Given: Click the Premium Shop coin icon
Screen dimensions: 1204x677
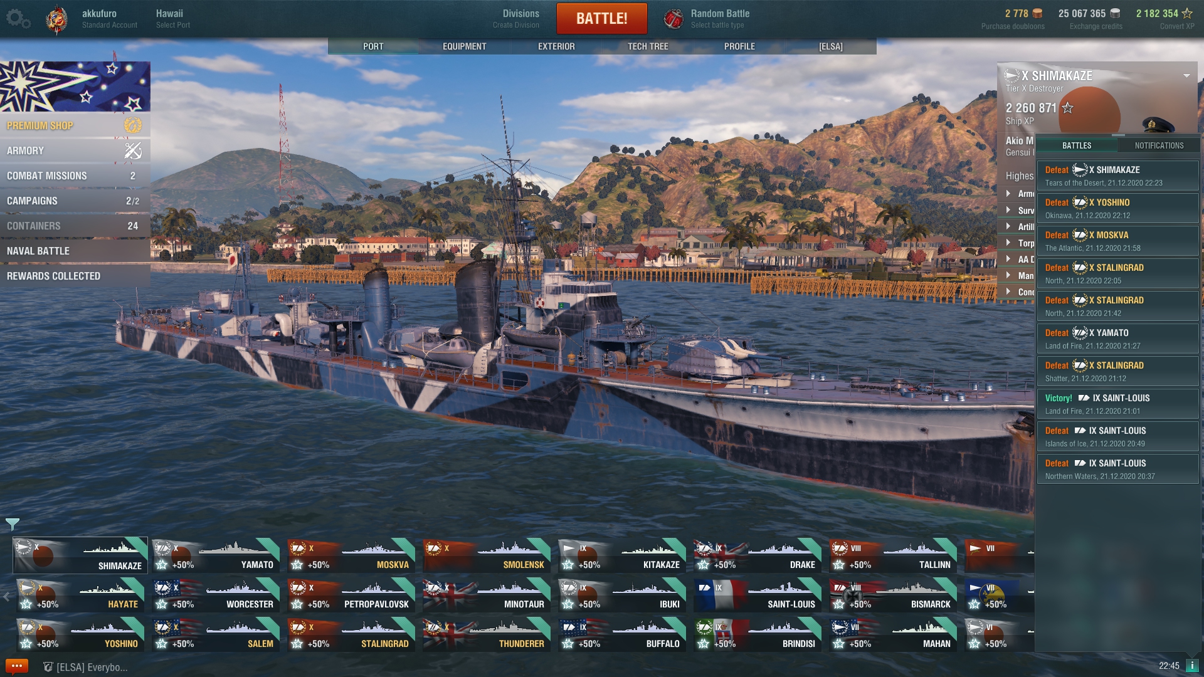Looking at the screenshot, I should [x=132, y=125].
